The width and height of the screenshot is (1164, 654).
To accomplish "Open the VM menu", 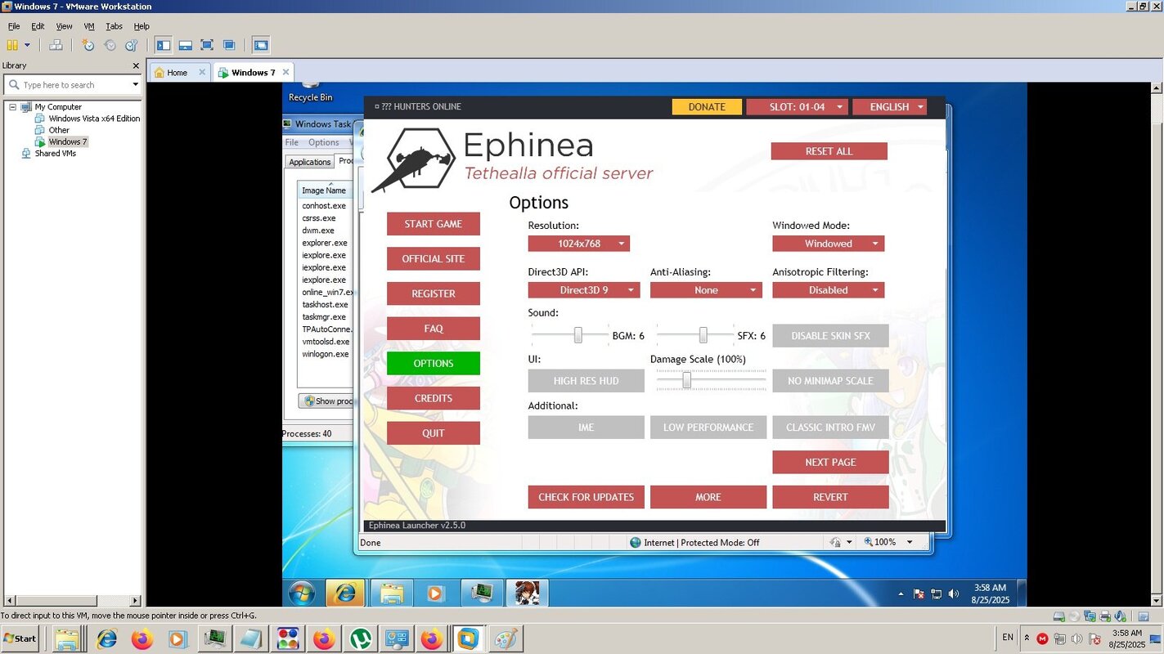I will [89, 26].
